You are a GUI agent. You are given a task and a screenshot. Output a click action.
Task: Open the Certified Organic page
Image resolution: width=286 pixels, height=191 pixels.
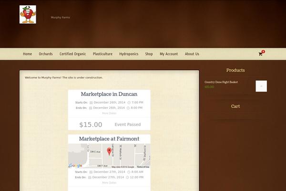[x=73, y=54]
